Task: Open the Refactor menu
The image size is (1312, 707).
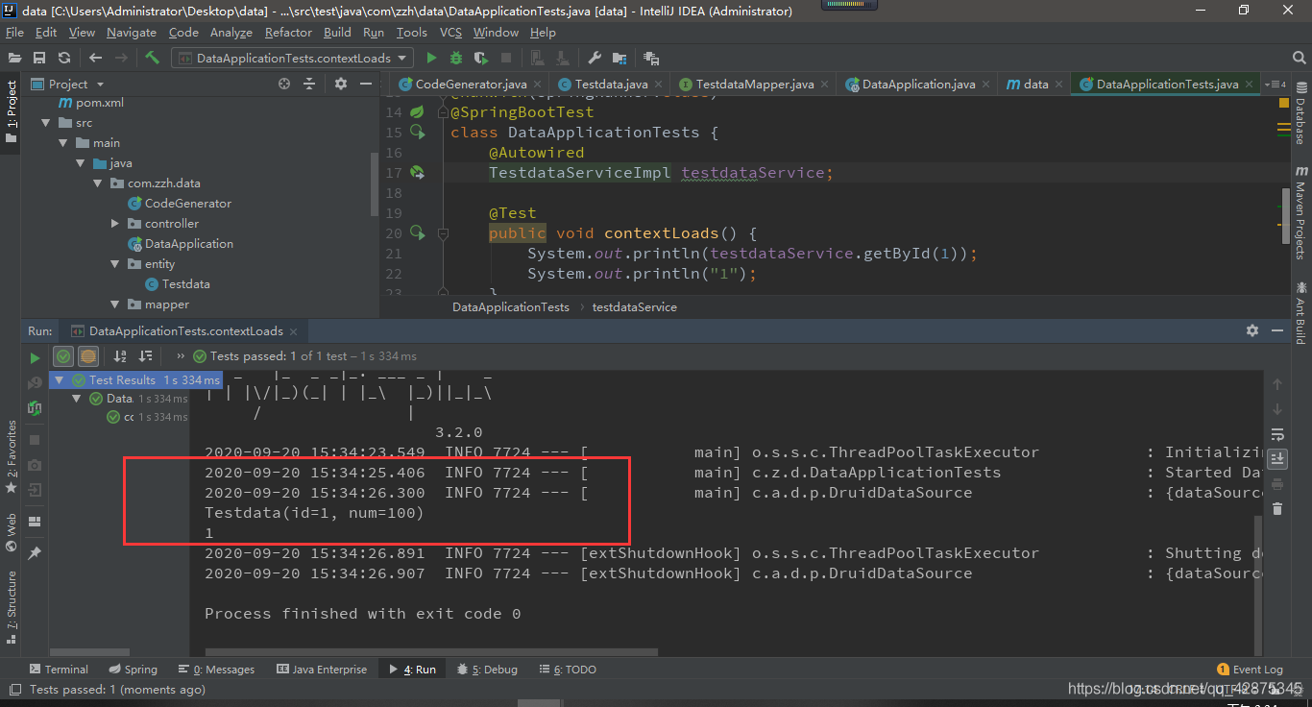Action: click(x=288, y=32)
